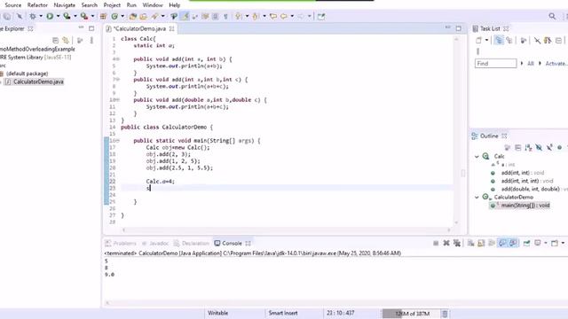Click Remove Launch X icon in Console
This screenshot has height=319, width=568.
(x=446, y=243)
